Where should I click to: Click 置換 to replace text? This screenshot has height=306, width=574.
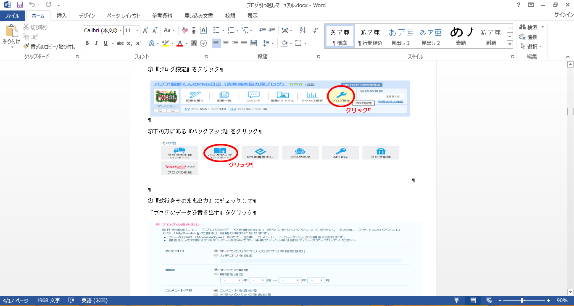pyautogui.click(x=529, y=37)
